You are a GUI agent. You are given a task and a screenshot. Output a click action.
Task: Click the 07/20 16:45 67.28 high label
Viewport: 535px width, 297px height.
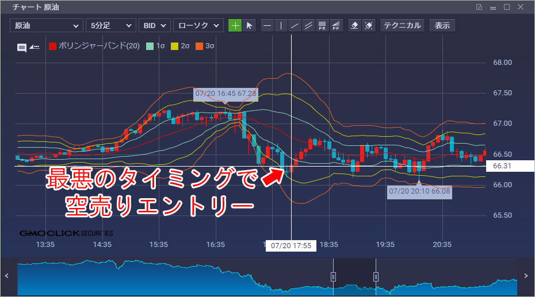tap(226, 94)
